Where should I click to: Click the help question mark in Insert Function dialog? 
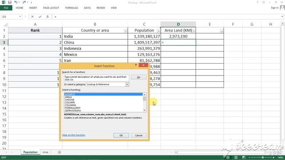click(x=135, y=65)
